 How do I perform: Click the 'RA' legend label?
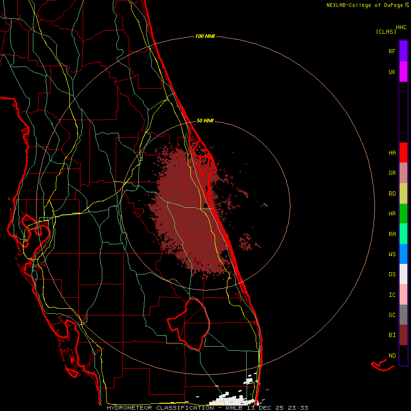[x=392, y=234]
